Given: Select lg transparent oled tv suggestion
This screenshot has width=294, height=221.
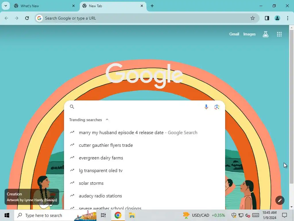Looking at the screenshot, I should click(144, 170).
